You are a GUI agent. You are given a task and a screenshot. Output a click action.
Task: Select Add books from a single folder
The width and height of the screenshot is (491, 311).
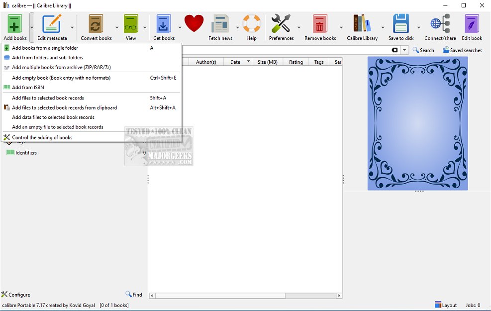[45, 48]
